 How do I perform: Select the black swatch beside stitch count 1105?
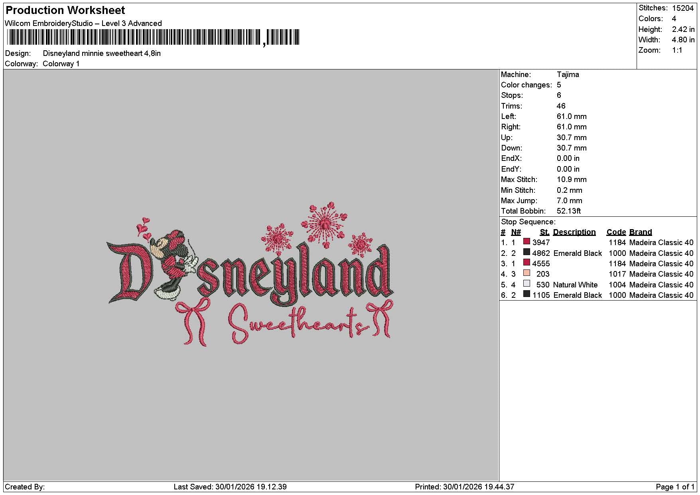click(x=526, y=294)
